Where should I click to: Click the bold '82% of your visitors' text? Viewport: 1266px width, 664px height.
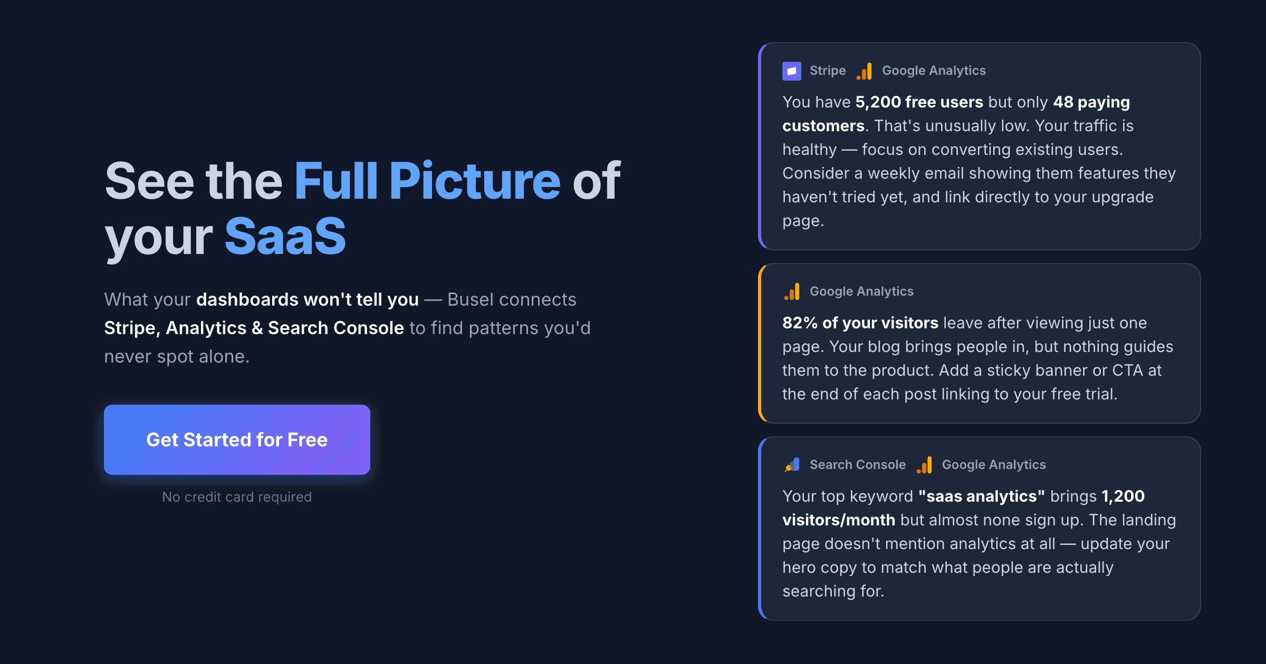point(860,323)
